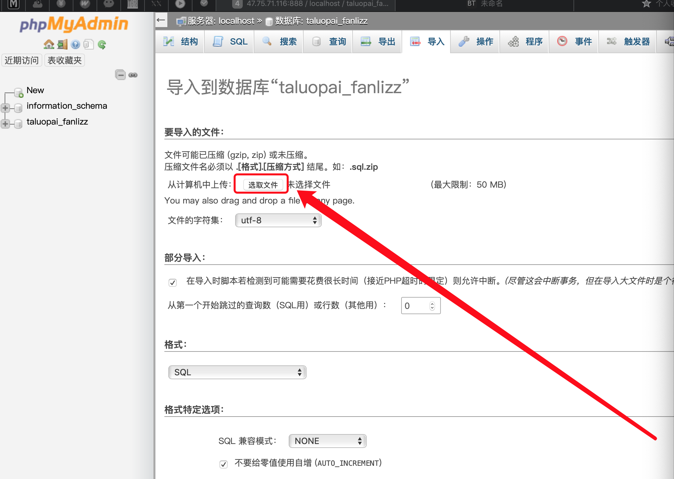Screen dimensions: 674x479
Task: Click the green reload navigation icon
Action: point(102,44)
